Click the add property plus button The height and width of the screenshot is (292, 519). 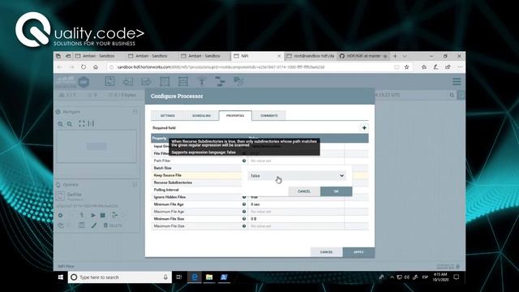tap(364, 128)
